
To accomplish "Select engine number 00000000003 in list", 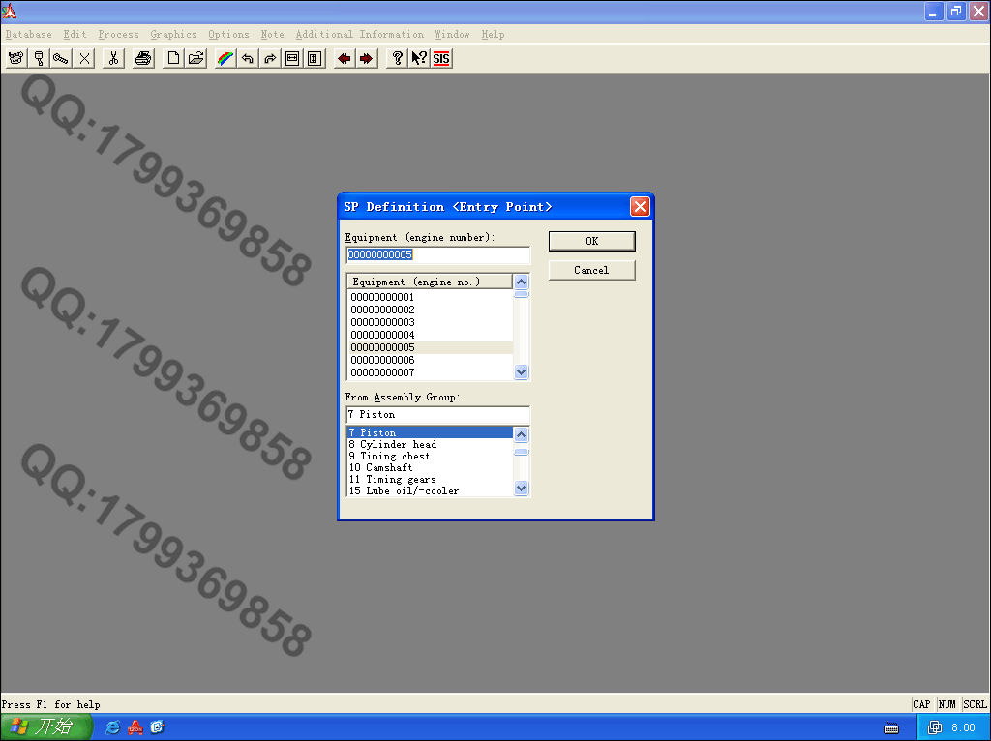I will (x=382, y=322).
